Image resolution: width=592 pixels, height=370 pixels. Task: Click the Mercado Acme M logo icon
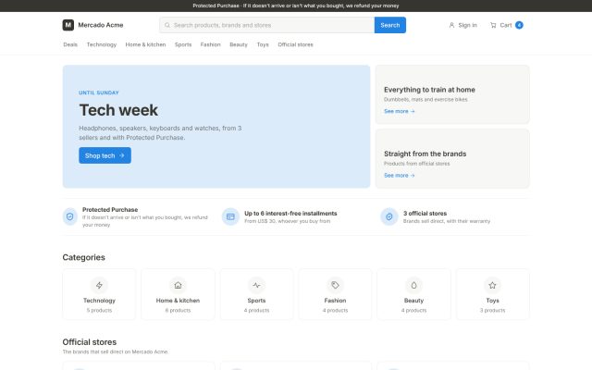pos(68,25)
